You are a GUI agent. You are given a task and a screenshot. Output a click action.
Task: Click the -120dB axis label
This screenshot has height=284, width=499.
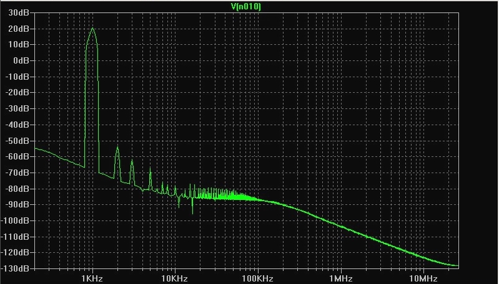(x=15, y=252)
